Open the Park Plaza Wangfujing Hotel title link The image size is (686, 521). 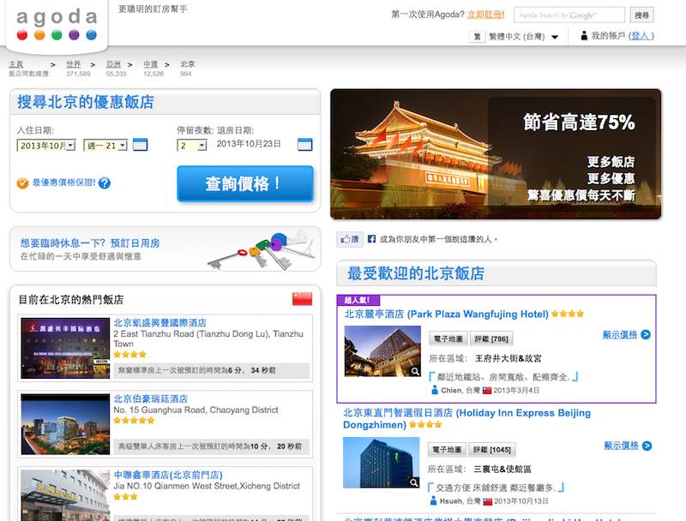446,314
